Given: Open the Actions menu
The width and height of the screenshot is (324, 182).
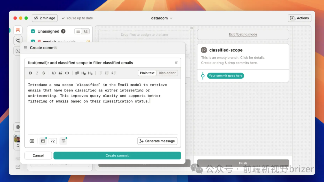Looking at the screenshot, I should coord(299,18).
